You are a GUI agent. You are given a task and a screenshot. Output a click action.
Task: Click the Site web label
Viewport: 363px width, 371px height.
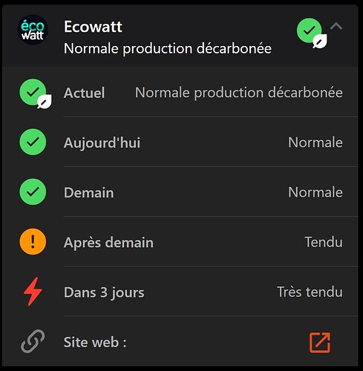(x=95, y=342)
